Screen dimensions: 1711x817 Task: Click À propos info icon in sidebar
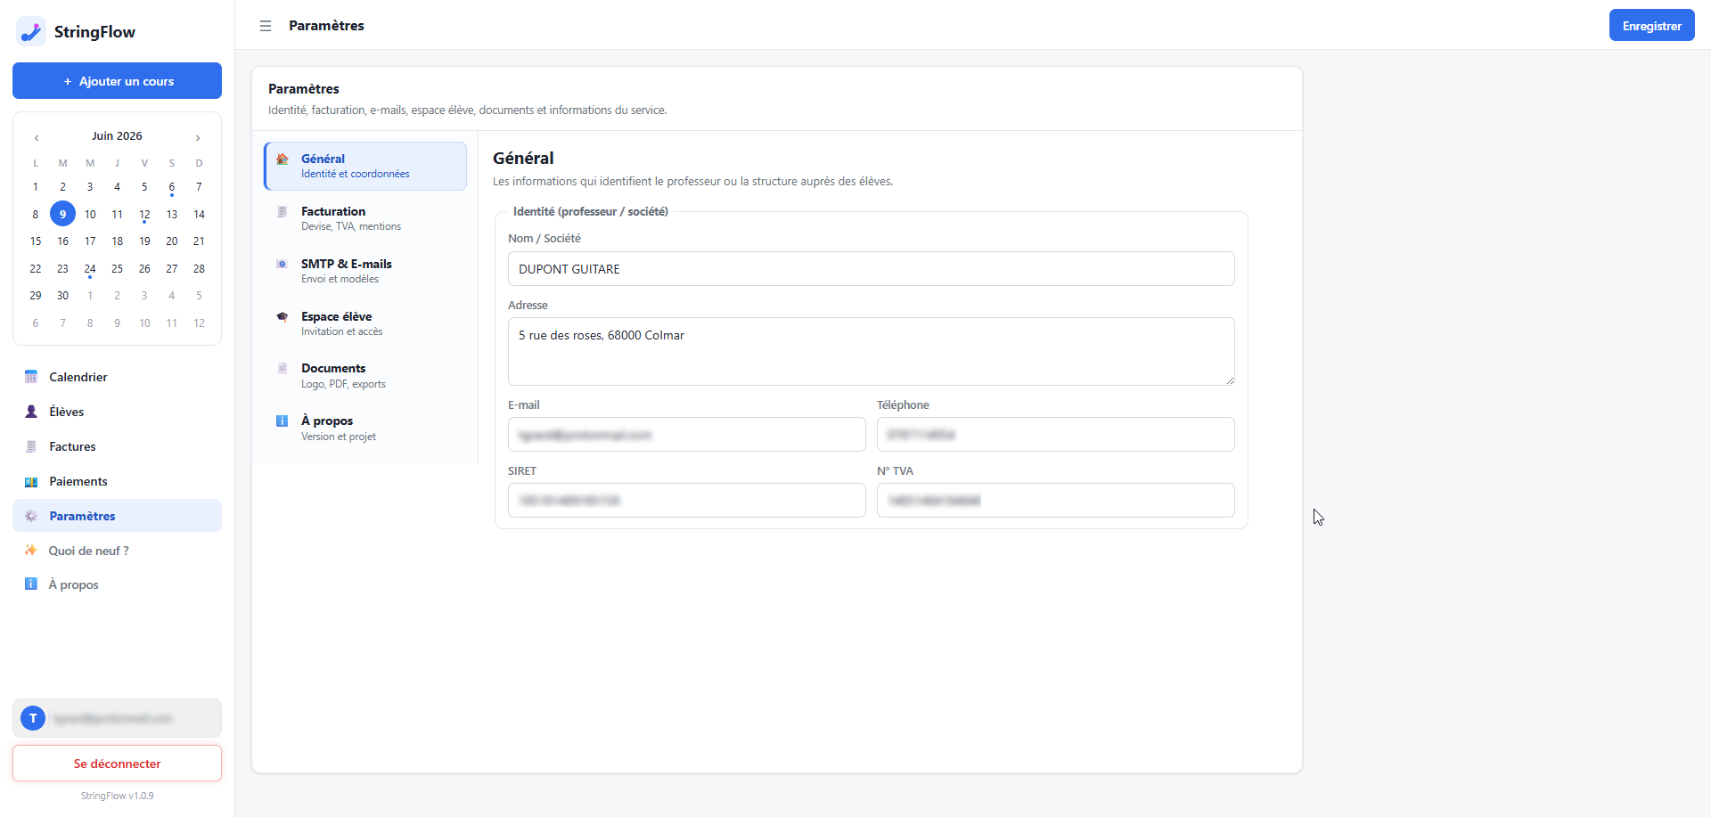pyautogui.click(x=31, y=584)
